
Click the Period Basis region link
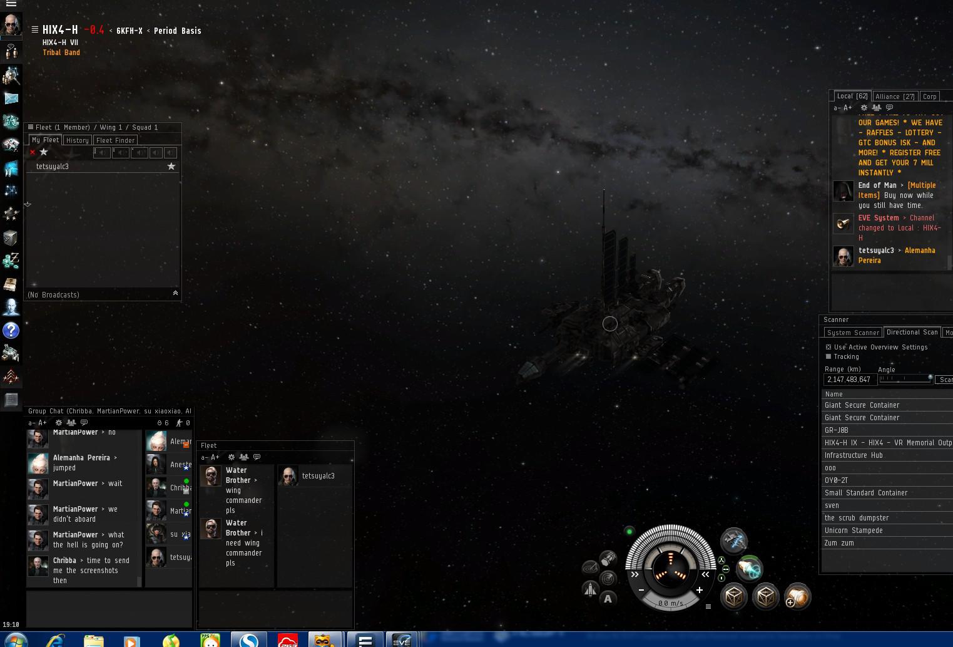coord(178,31)
